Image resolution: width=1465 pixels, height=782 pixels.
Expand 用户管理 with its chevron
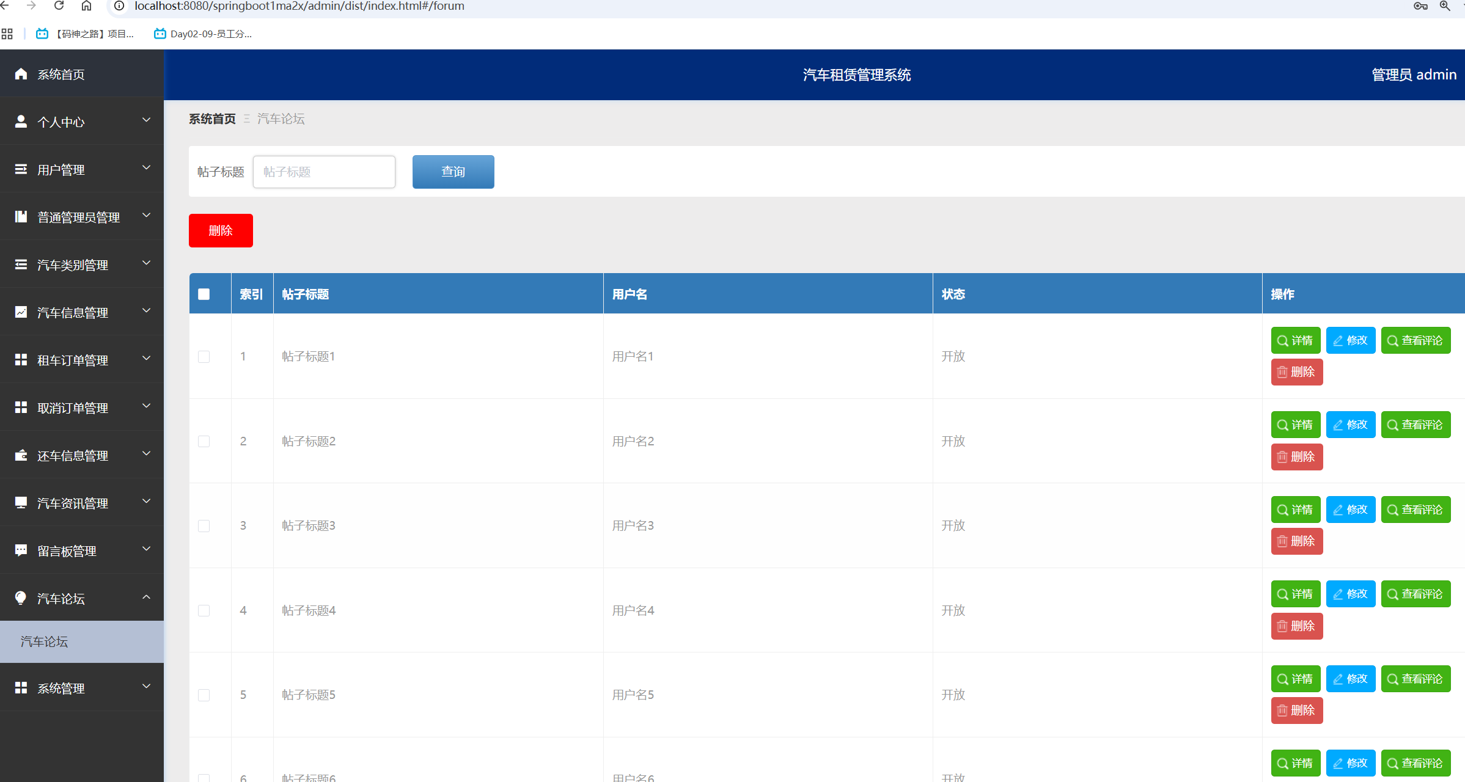pos(146,168)
